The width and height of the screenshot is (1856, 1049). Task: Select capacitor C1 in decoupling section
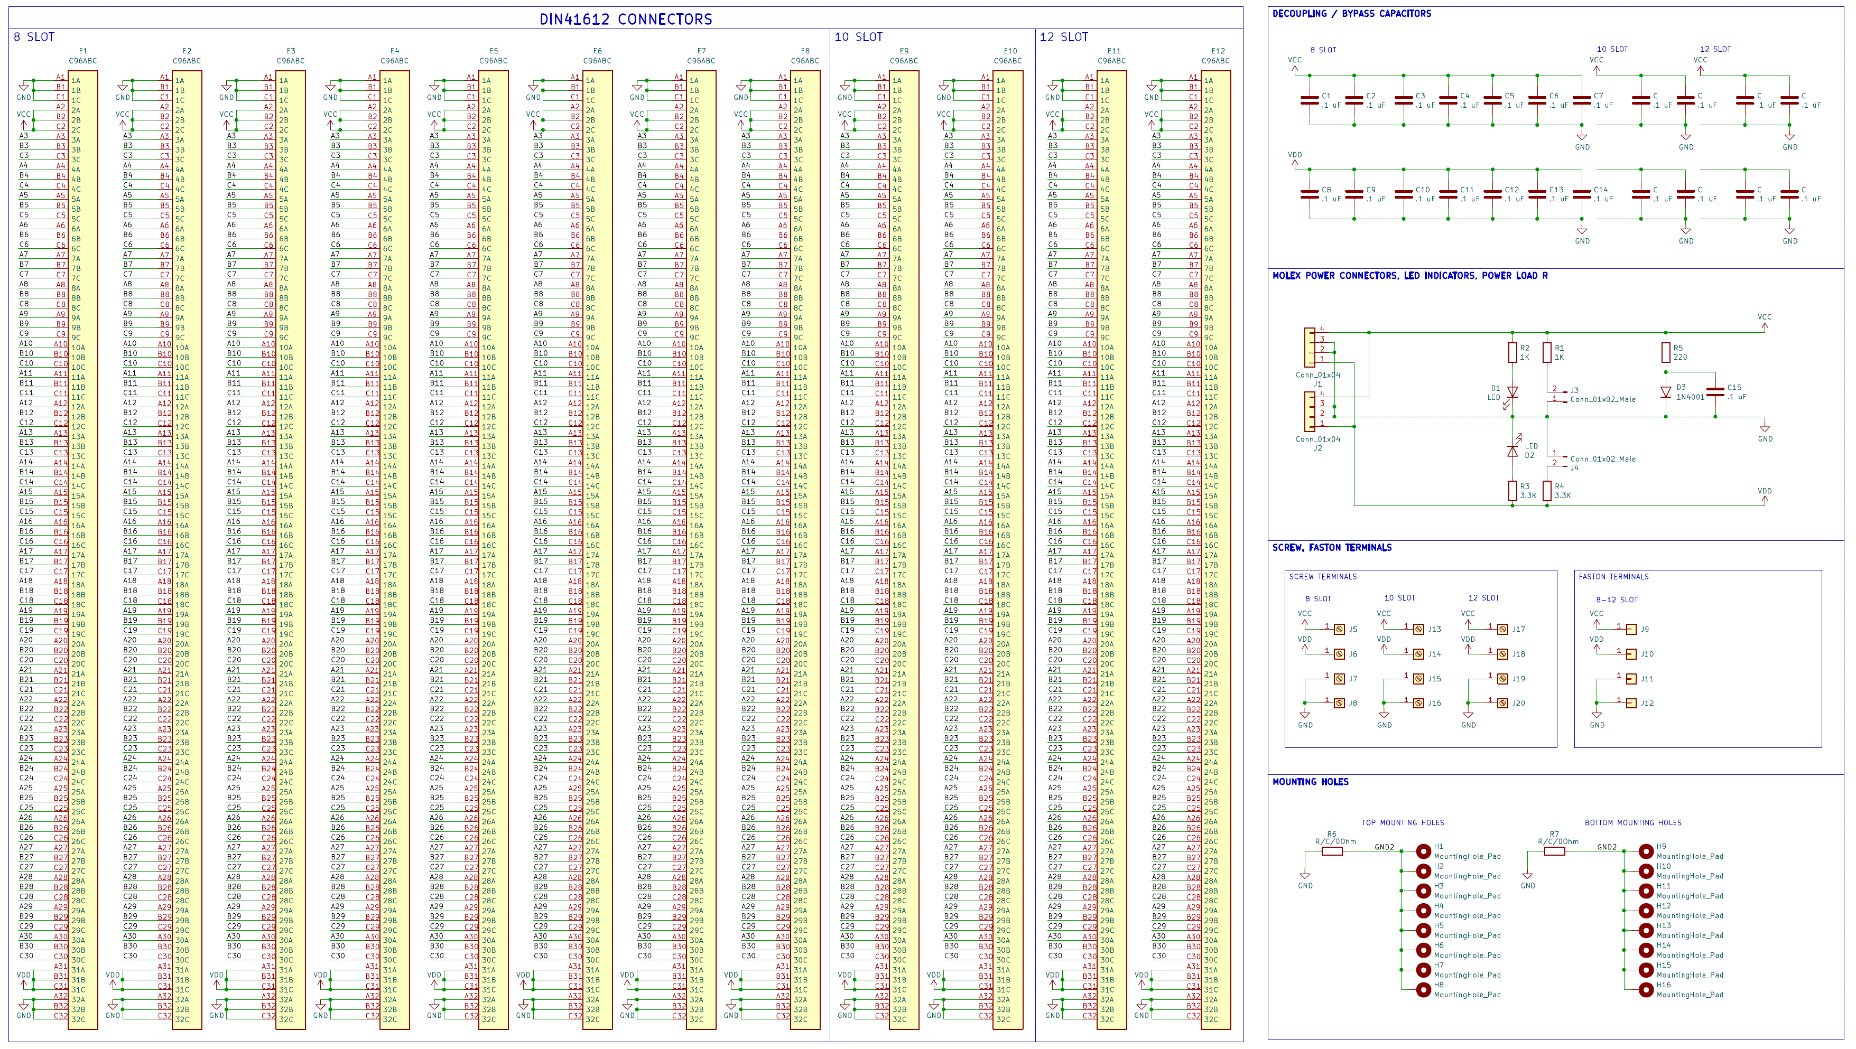point(1310,101)
